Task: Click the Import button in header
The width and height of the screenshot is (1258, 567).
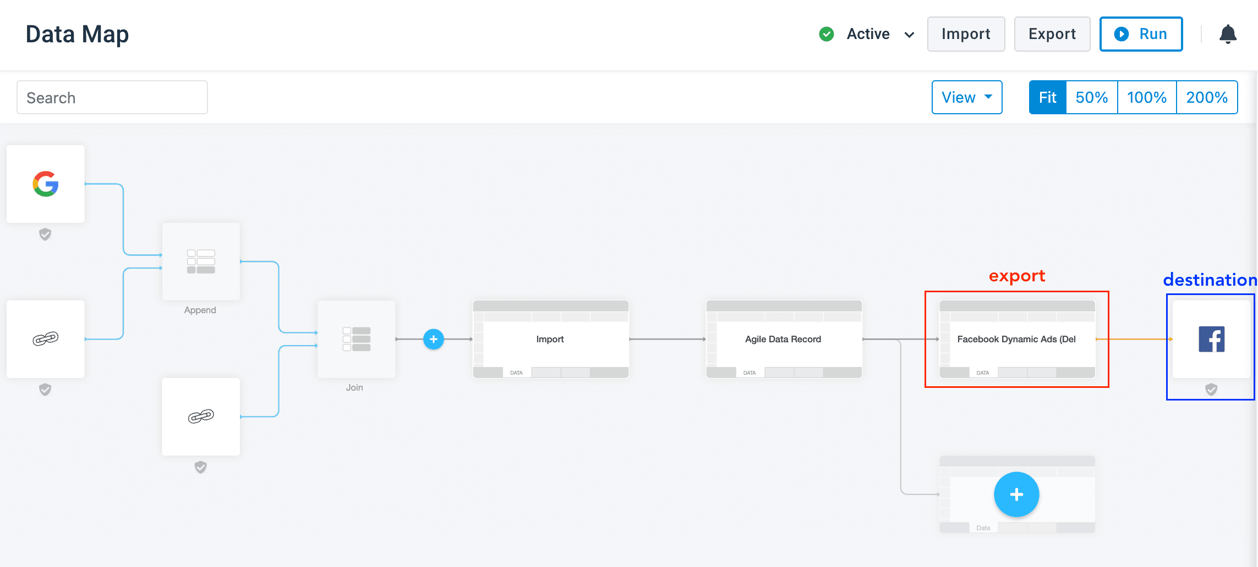Action: [966, 34]
